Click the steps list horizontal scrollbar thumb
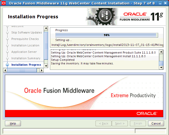169x135 pixels. [x=22, y=70]
